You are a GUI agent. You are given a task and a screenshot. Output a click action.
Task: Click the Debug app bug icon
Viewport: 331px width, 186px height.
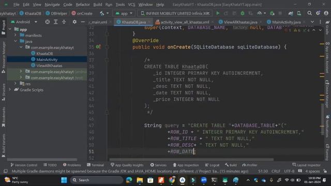pos(243,13)
